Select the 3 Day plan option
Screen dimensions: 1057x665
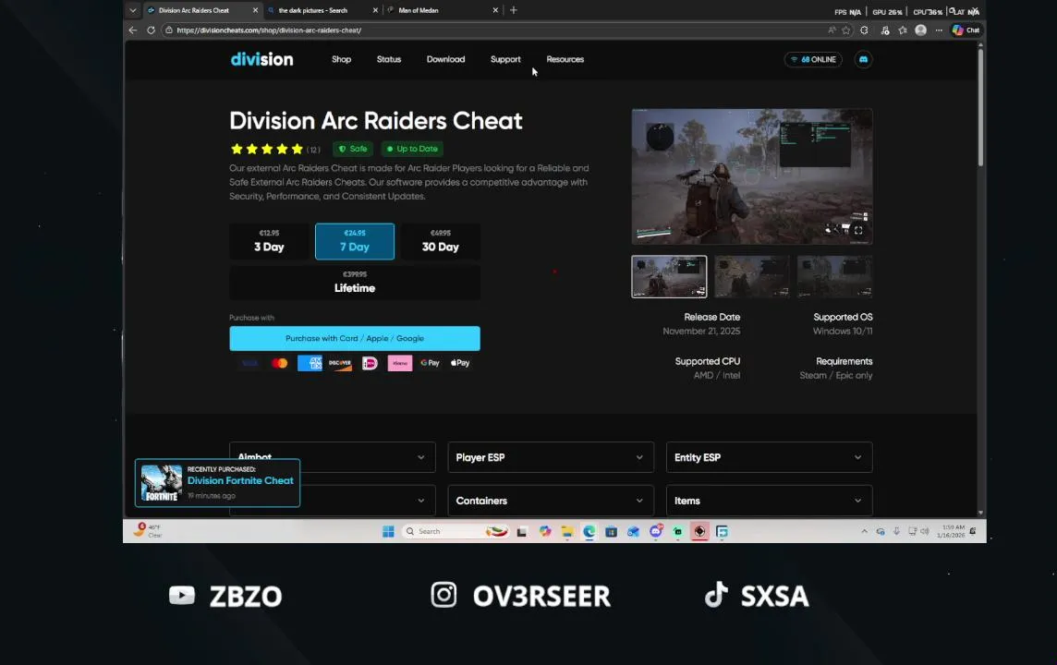tap(269, 241)
